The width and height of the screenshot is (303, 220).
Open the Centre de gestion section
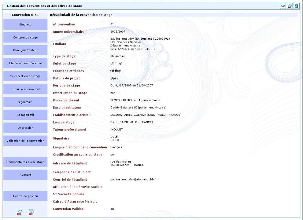(x=25, y=196)
